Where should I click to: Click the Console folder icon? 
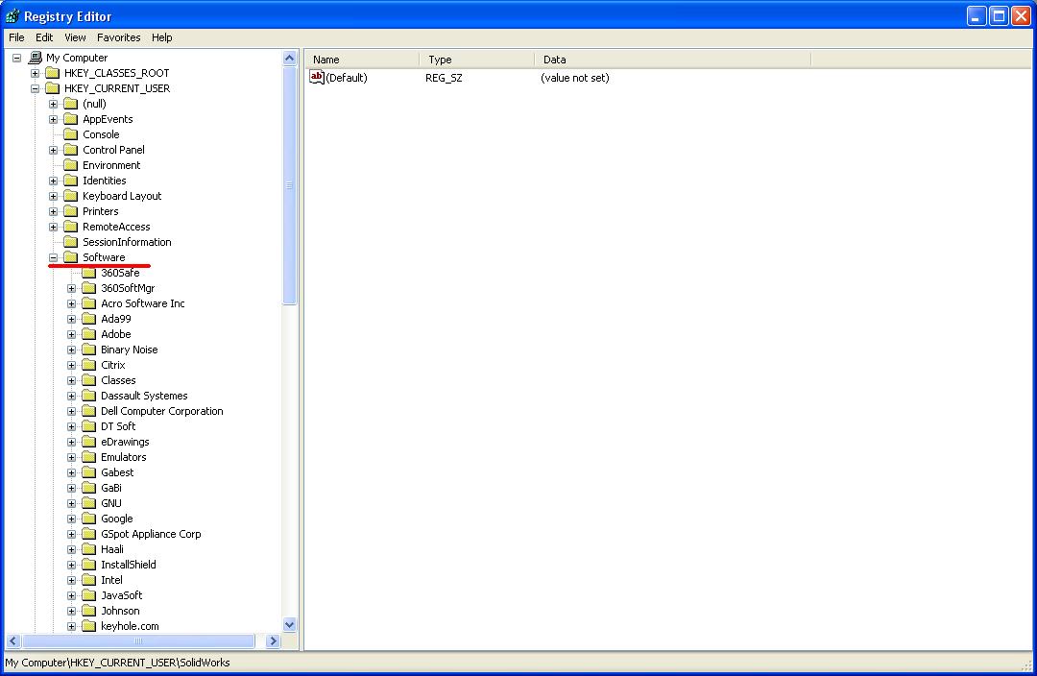[x=71, y=134]
